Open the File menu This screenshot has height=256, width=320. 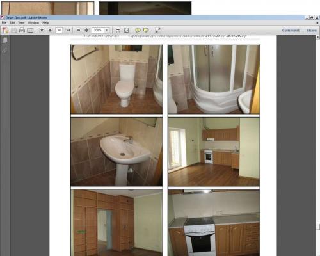click(x=4, y=22)
